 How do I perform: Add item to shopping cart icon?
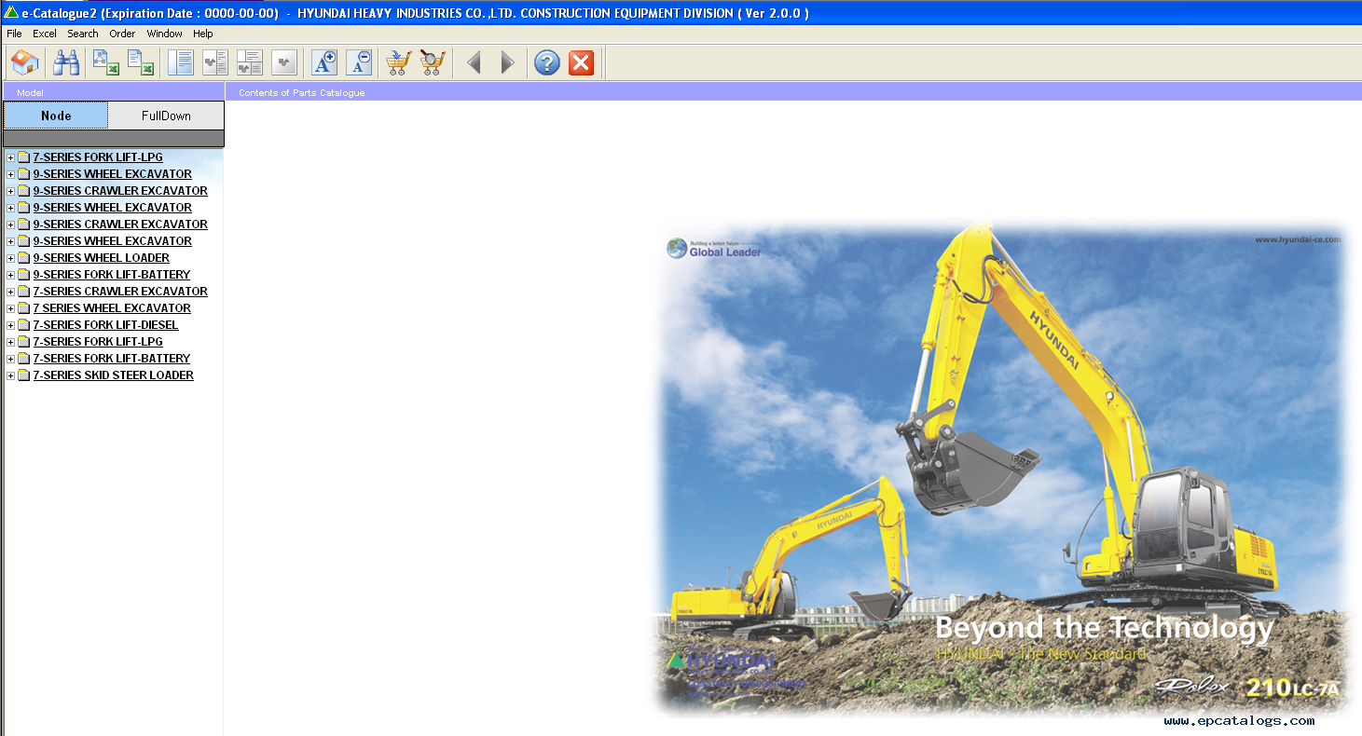398,63
